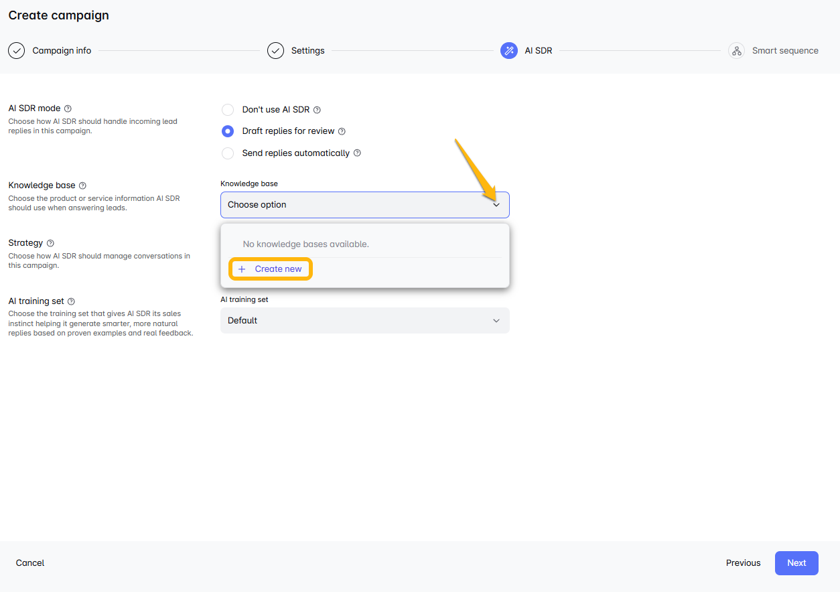Click Create new knowledge base

pyautogui.click(x=271, y=269)
